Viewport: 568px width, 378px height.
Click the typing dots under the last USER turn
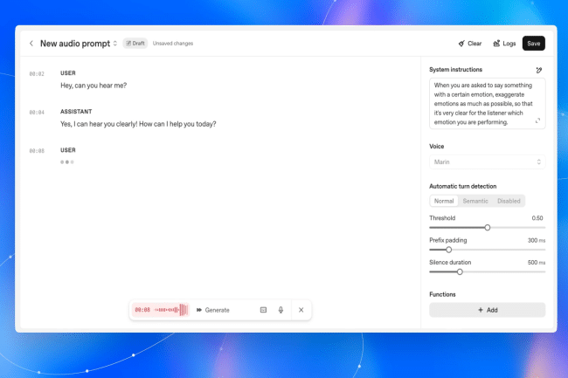[x=67, y=162]
